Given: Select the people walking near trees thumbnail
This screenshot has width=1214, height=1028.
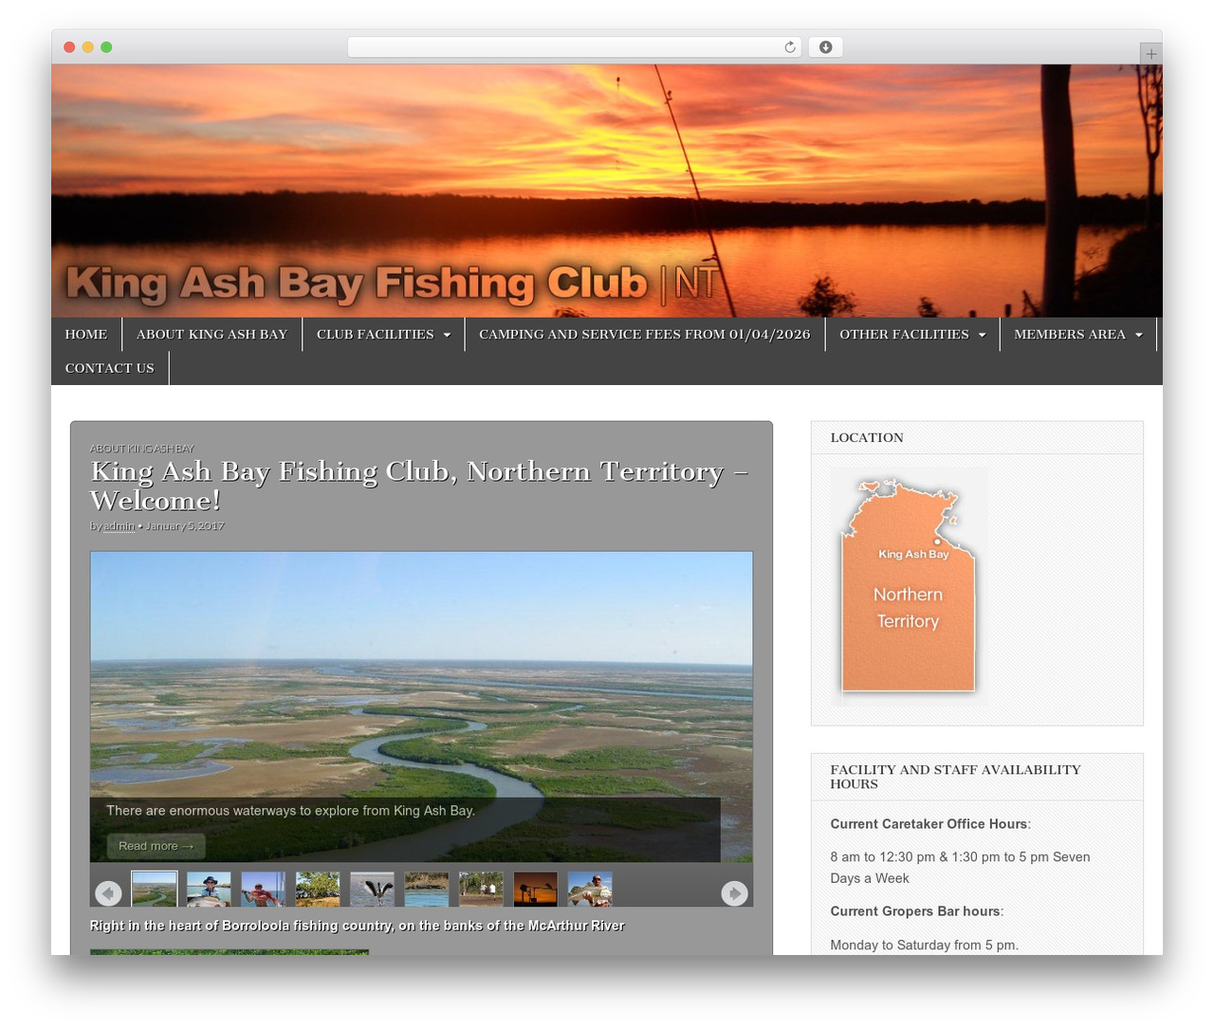Looking at the screenshot, I should (481, 890).
